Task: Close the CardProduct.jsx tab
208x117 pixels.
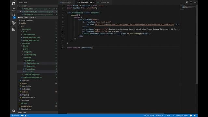Action: 94,2
